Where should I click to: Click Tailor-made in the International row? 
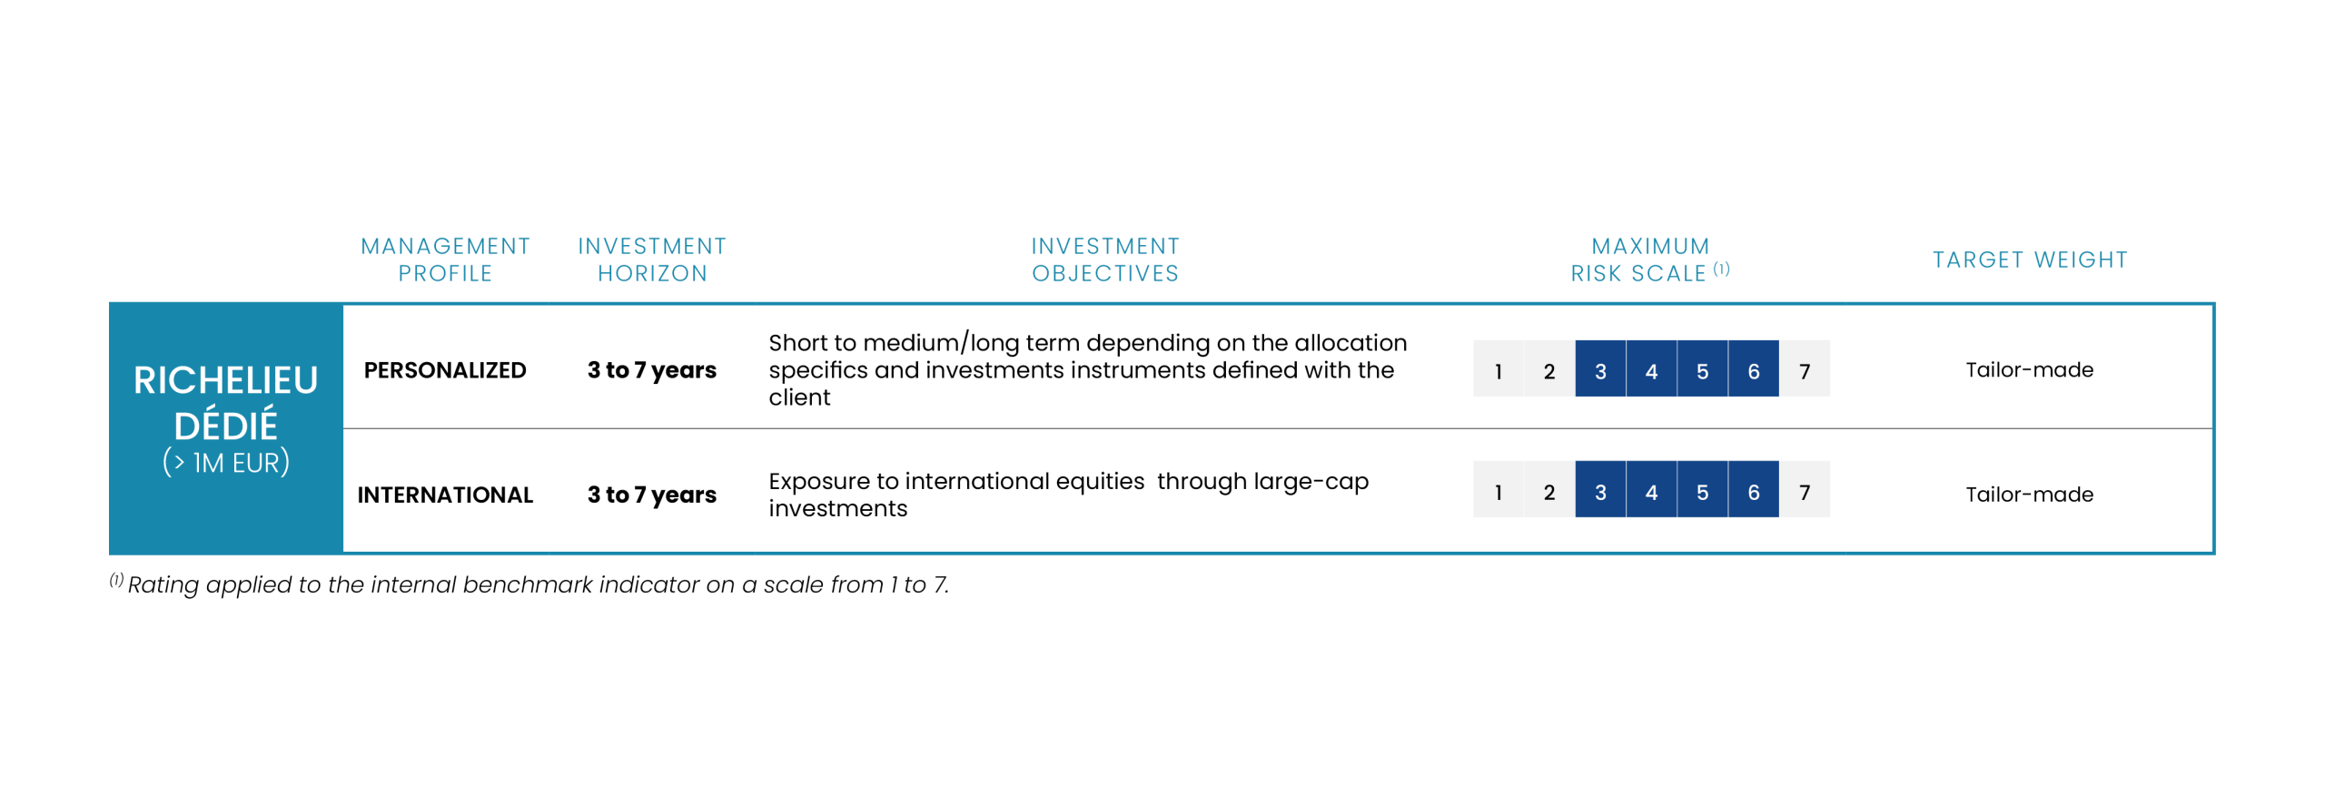2030,495
